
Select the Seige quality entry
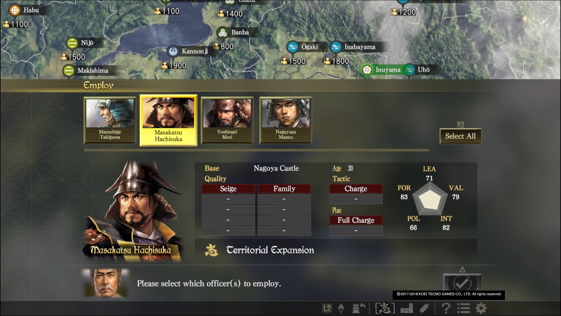pyautogui.click(x=228, y=189)
